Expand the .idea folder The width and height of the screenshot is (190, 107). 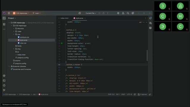[14, 32]
